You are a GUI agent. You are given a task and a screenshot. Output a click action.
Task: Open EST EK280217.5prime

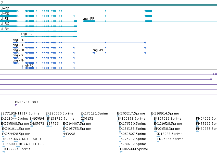133,144
